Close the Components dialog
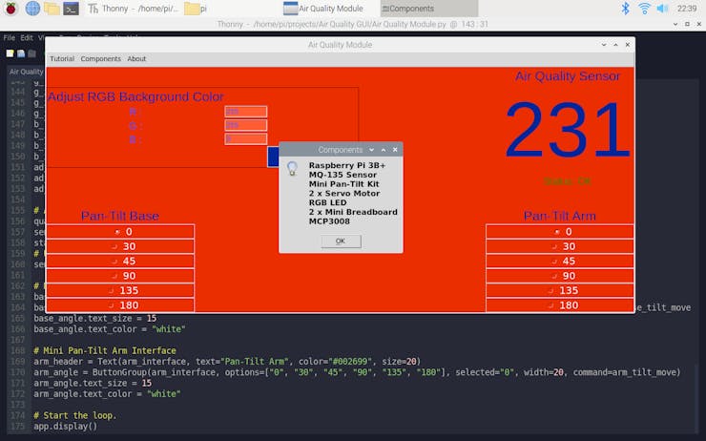706x441 pixels. (395, 150)
